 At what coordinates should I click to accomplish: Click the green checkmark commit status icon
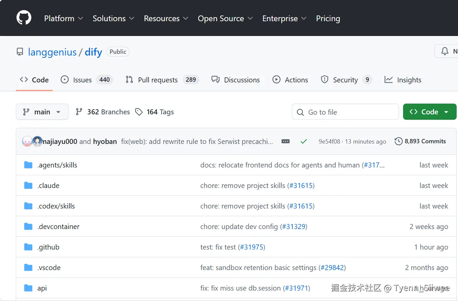(304, 141)
